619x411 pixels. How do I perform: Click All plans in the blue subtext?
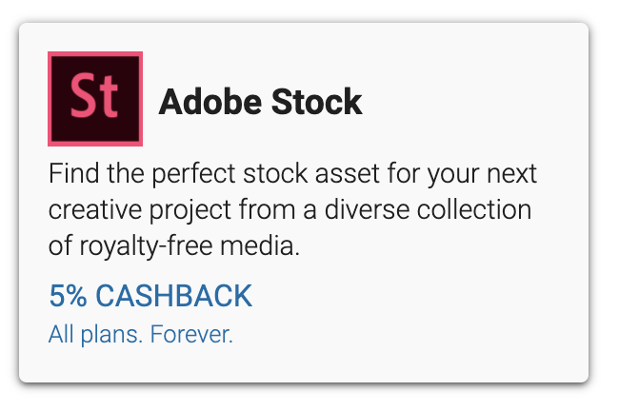(95, 335)
